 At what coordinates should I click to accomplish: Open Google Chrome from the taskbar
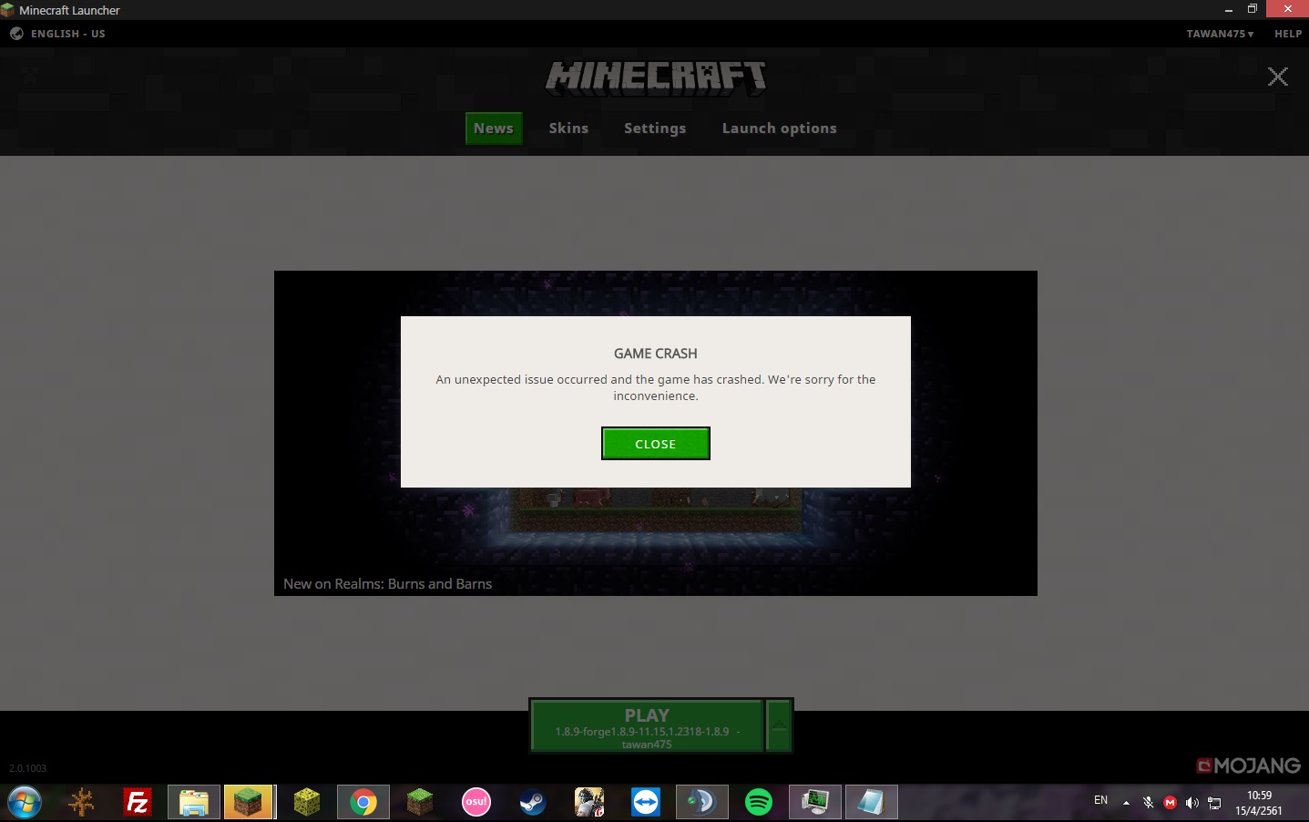(363, 803)
